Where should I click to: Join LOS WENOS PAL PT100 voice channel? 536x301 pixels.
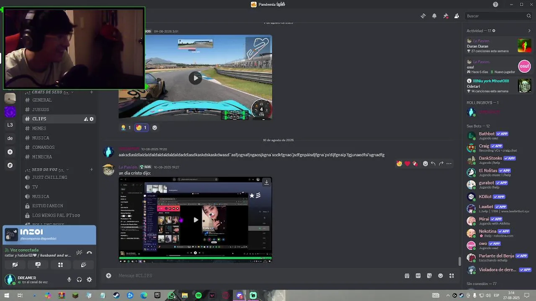point(60,215)
